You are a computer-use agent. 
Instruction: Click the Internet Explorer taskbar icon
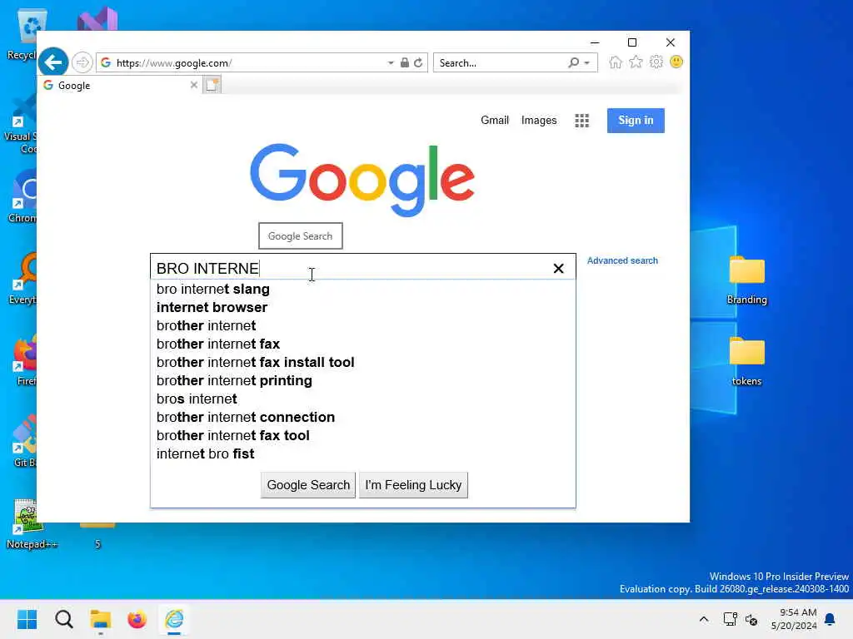click(x=174, y=619)
